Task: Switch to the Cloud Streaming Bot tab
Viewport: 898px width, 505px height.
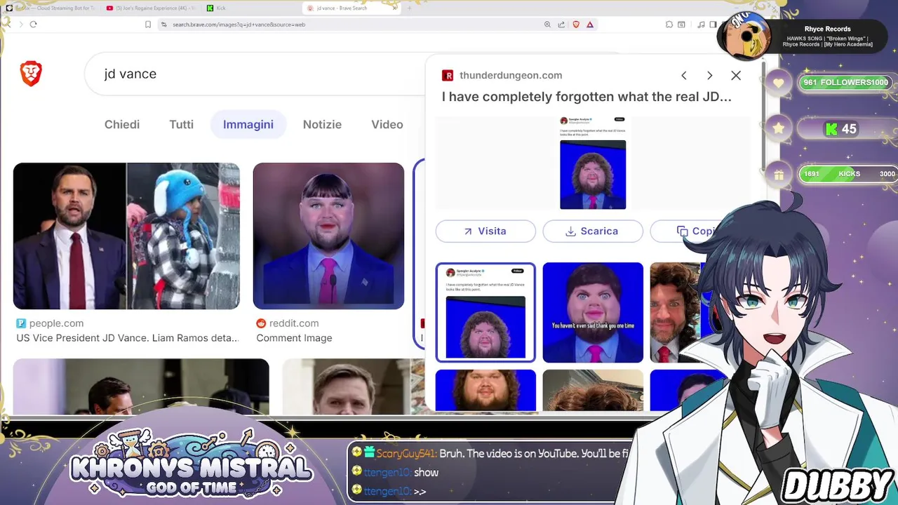Action: coord(53,8)
